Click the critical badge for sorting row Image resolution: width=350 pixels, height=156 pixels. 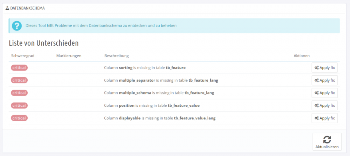19,68
